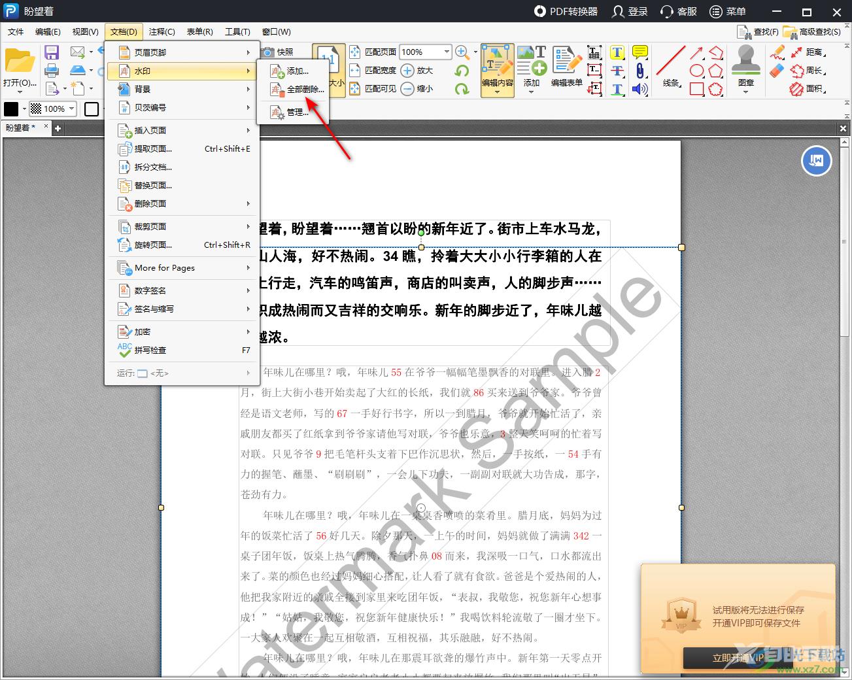The width and height of the screenshot is (852, 680).
Task: Select 拆分文档 menu entry
Action: click(183, 167)
